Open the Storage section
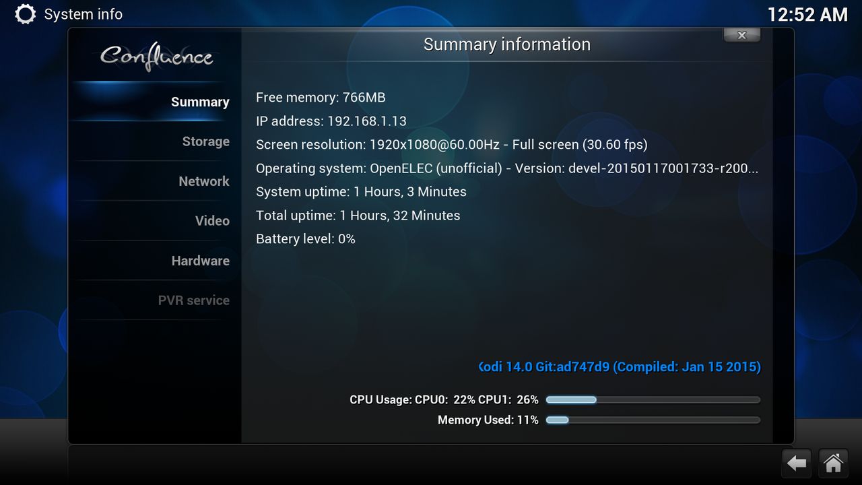 [205, 141]
